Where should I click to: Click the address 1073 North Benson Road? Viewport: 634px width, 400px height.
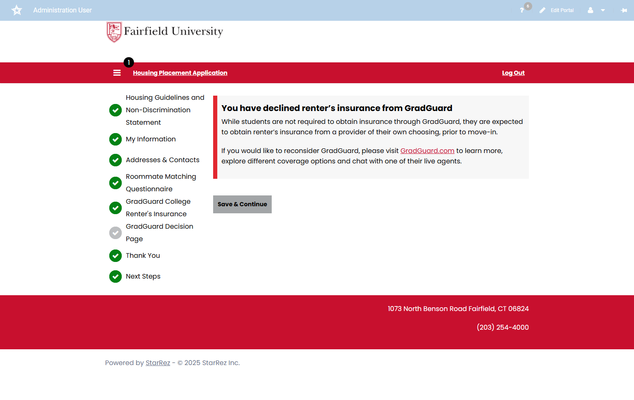[x=458, y=309]
